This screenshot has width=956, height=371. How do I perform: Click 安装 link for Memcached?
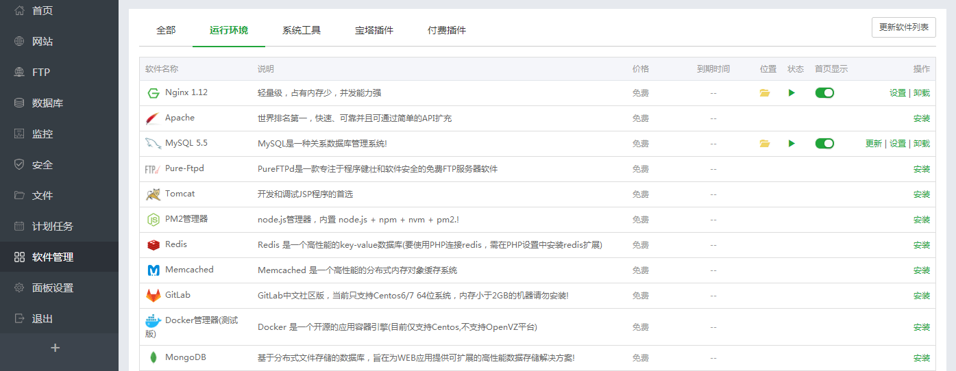tap(922, 270)
